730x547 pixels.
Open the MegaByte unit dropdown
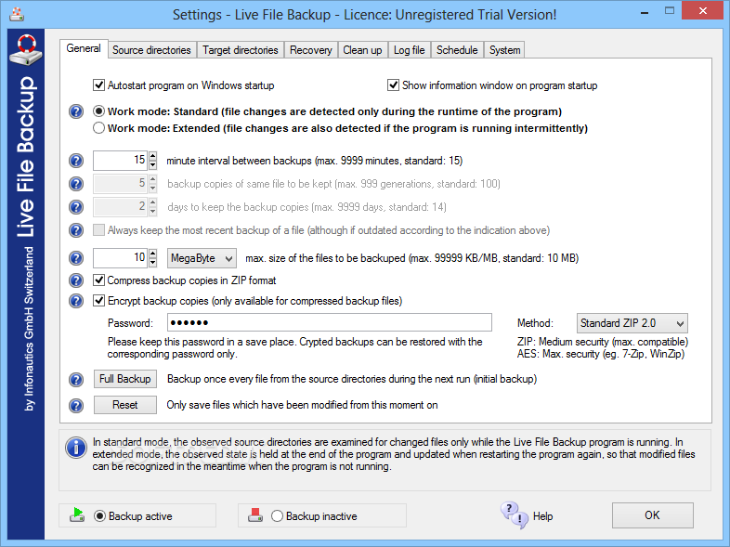(x=202, y=258)
